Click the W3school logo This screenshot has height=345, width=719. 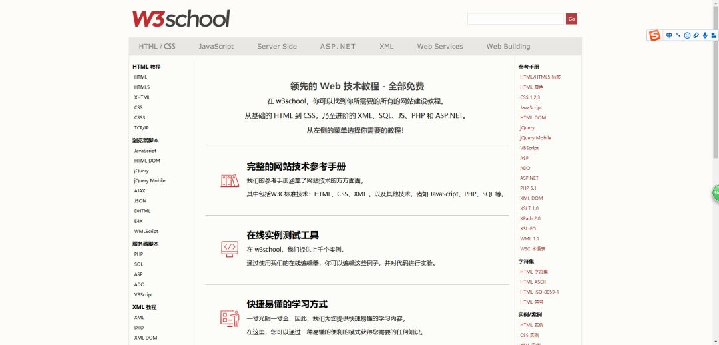(x=181, y=19)
